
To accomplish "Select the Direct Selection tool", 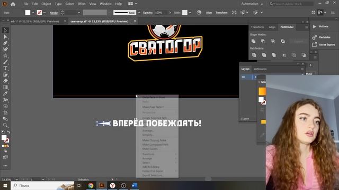I will click(x=5, y=37).
